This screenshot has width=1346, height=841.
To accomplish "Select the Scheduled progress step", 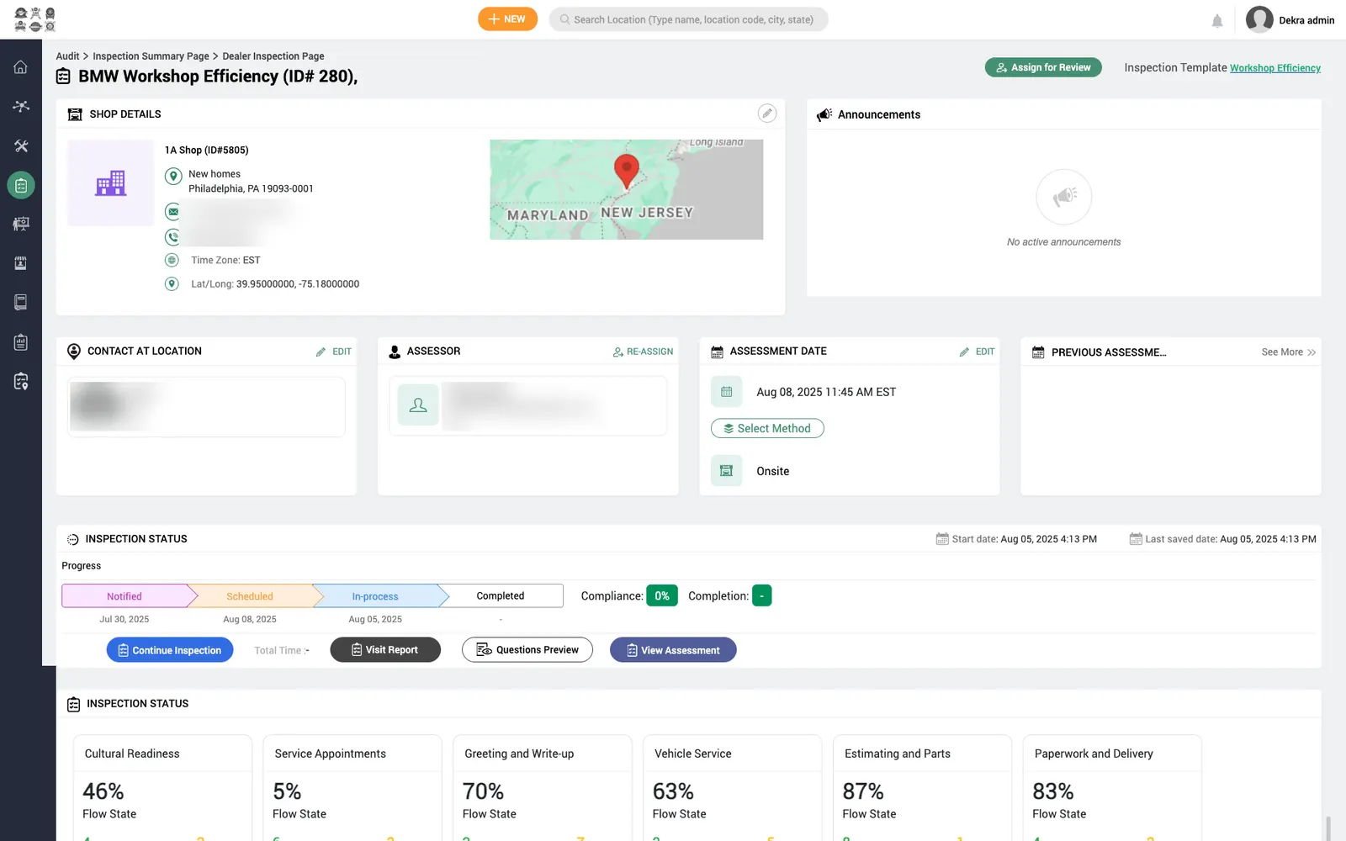I will pyautogui.click(x=250, y=596).
